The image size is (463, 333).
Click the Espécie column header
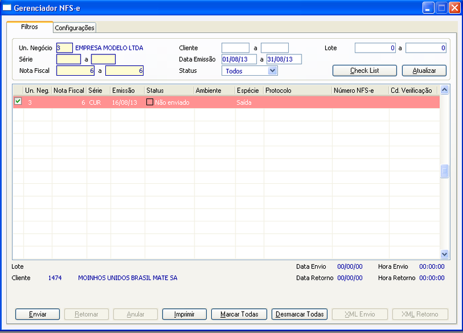point(249,90)
